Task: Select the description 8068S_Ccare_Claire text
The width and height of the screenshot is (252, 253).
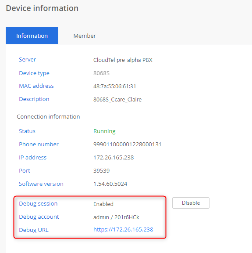Action: [x=117, y=100]
